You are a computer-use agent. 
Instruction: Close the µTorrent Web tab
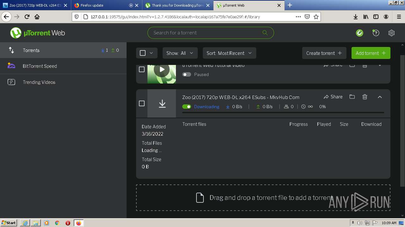pos(279,5)
